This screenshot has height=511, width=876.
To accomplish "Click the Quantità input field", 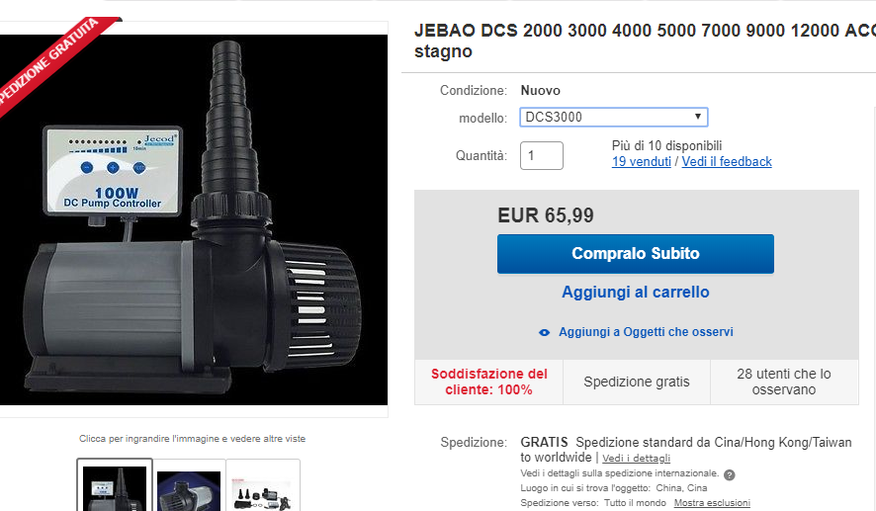I will click(542, 155).
